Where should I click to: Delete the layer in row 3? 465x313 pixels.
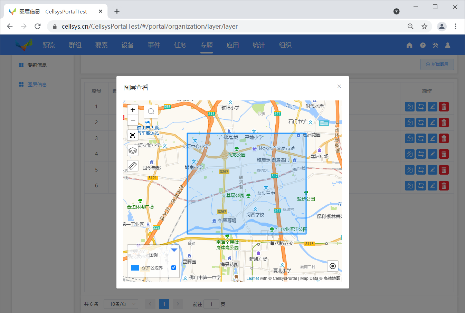444,138
